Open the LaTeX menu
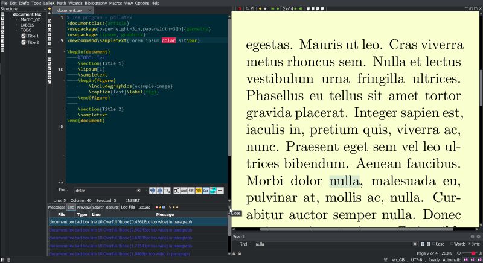 coord(49,3)
